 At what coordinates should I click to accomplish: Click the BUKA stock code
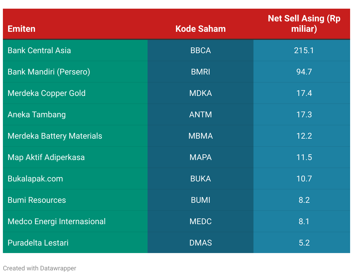click(201, 179)
